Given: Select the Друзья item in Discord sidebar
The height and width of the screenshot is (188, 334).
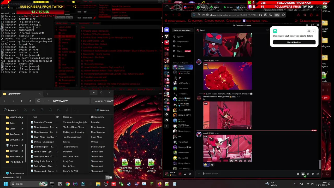Looking at the screenshot, I should click(x=182, y=37).
